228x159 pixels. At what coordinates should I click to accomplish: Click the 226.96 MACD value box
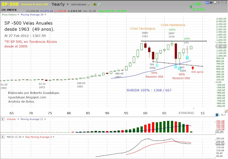coord(220,144)
